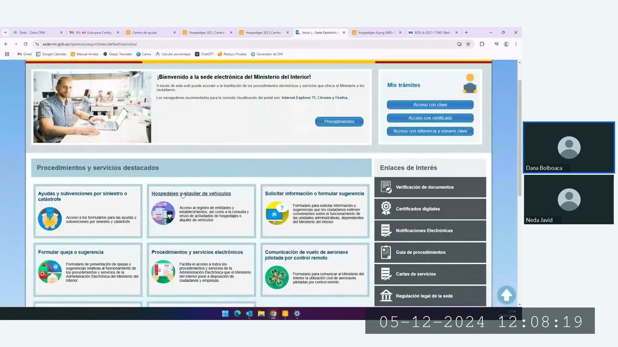Click the Regulación legal building icon
Viewport: 618px width, 347px height.
386,295
